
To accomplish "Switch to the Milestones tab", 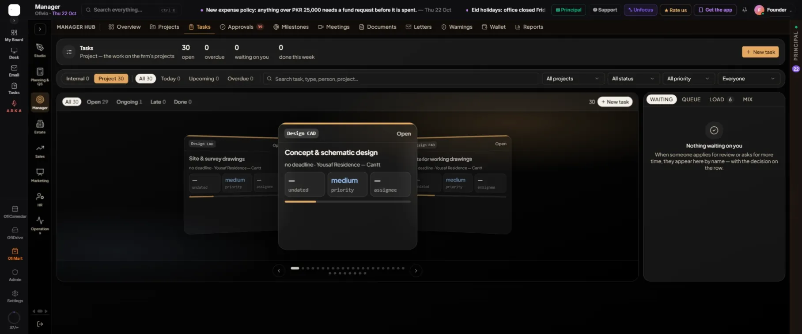I will [291, 27].
